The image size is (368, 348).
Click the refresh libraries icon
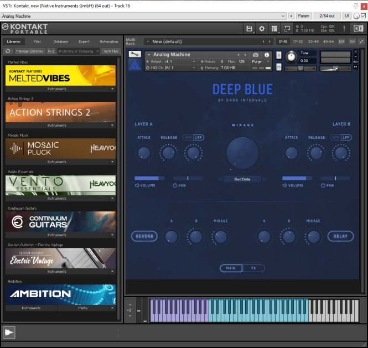click(8, 51)
